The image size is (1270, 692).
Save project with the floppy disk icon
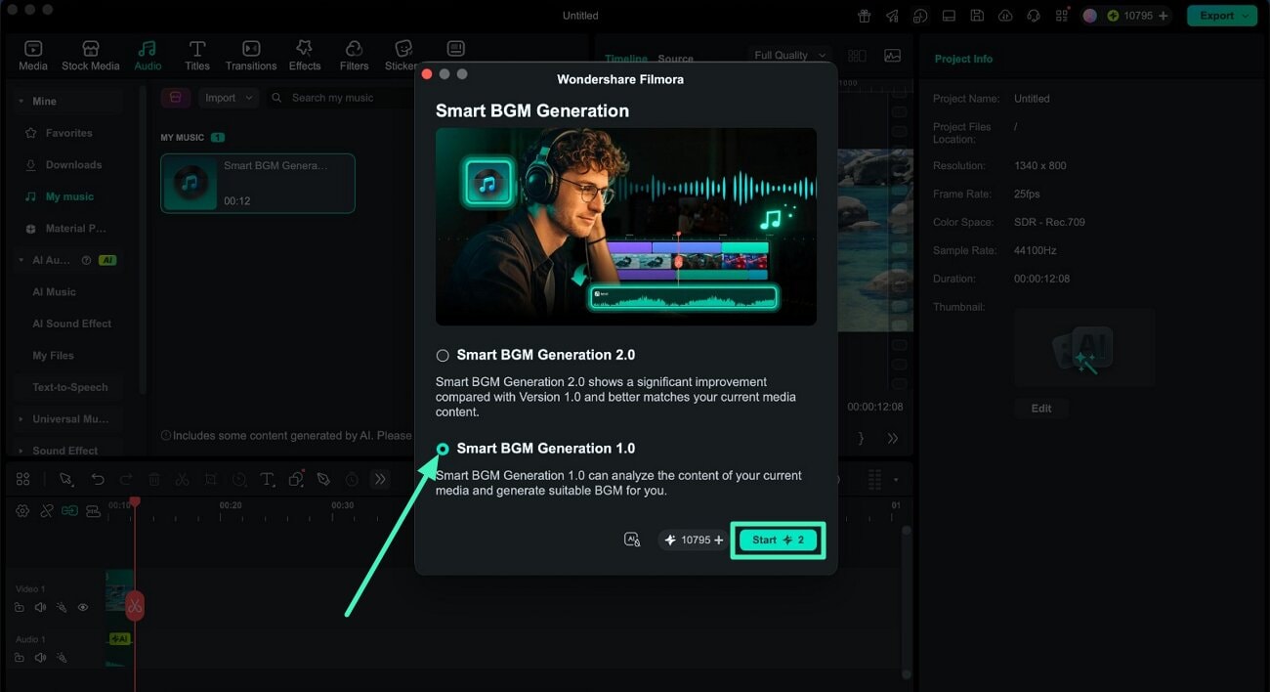(x=977, y=16)
